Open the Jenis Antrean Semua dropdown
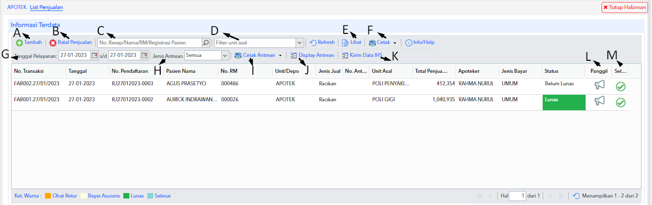Image resolution: width=652 pixels, height=205 pixels. pos(225,55)
